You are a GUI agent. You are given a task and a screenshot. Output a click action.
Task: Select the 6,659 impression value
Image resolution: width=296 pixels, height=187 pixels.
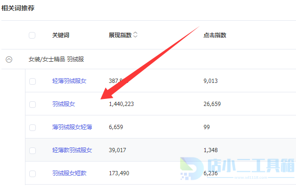[116, 127]
